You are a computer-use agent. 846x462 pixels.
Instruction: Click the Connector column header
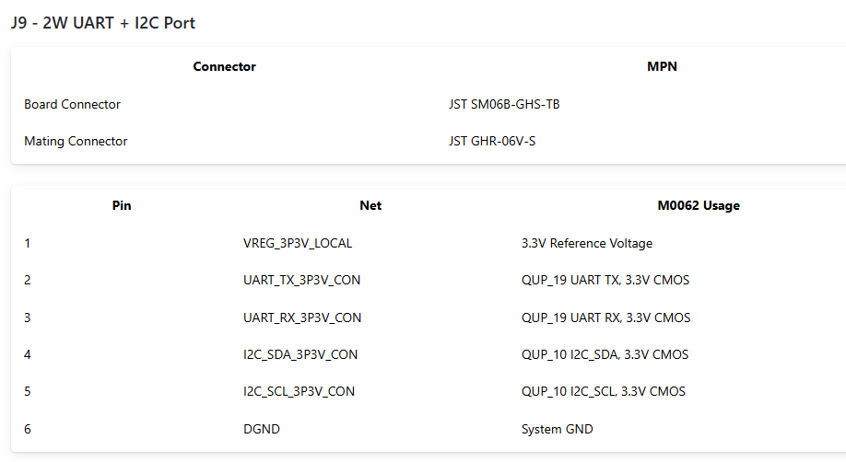(x=224, y=66)
